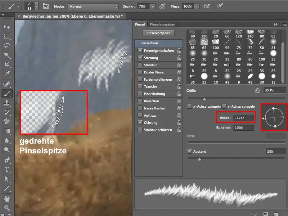Click the Größe size slider
This screenshot has width=288, height=216.
[236, 98]
